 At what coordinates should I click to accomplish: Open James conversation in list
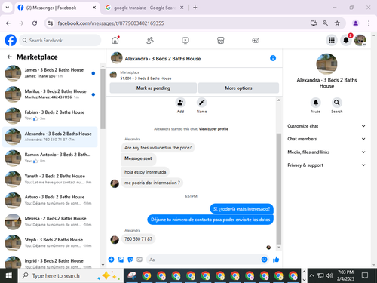51,73
